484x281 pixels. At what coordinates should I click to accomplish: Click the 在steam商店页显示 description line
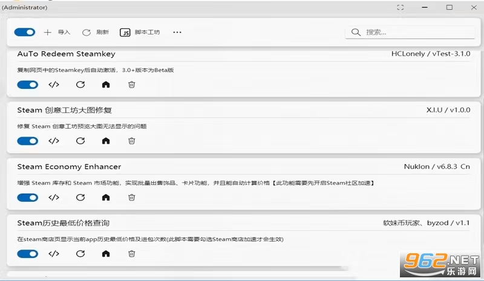(x=150, y=239)
